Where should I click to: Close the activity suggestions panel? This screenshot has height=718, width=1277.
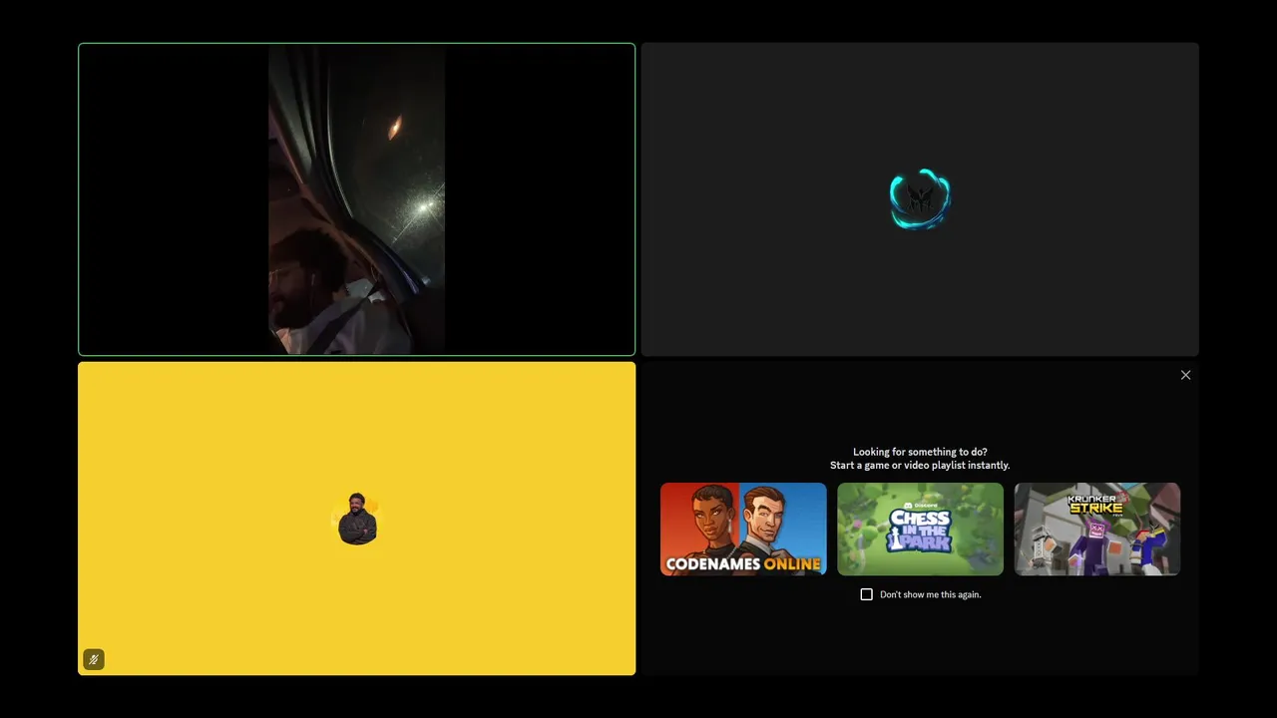1185,375
